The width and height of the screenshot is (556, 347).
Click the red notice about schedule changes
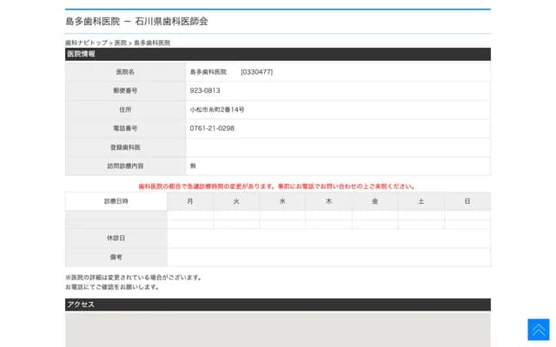pos(277,187)
